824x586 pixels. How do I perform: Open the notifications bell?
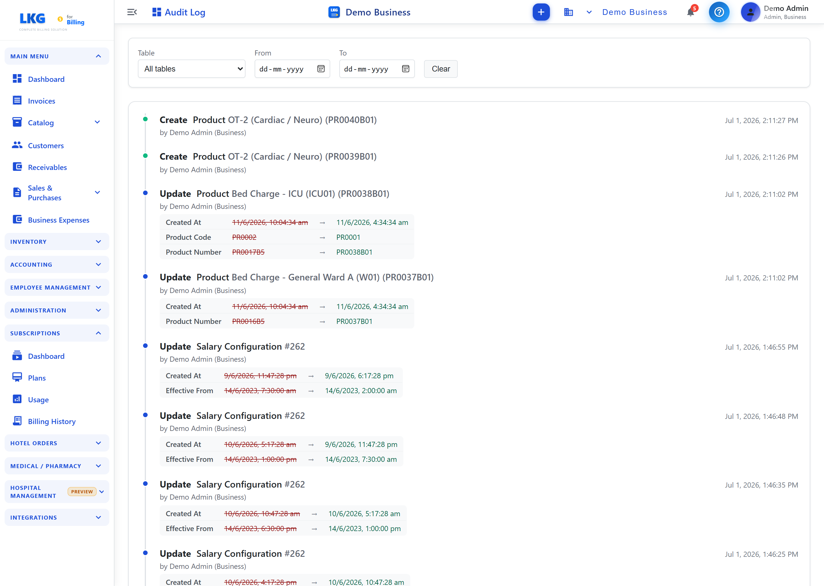pyautogui.click(x=690, y=12)
